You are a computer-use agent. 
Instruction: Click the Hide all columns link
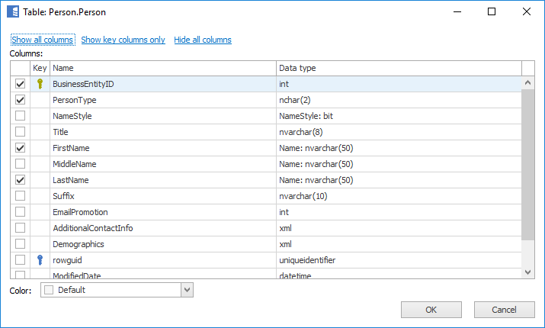[203, 40]
